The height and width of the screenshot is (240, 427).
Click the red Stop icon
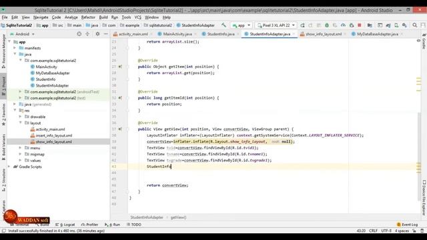tap(360, 25)
